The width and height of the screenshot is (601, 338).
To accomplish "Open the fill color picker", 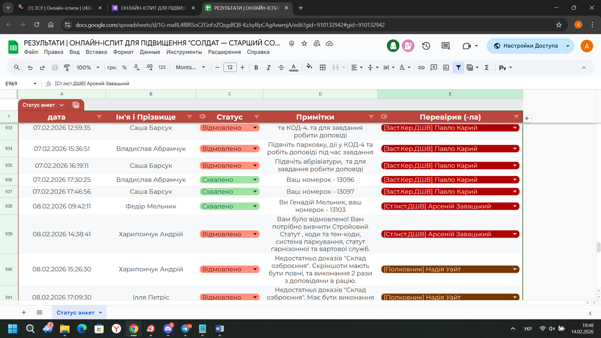I will pos(310,68).
